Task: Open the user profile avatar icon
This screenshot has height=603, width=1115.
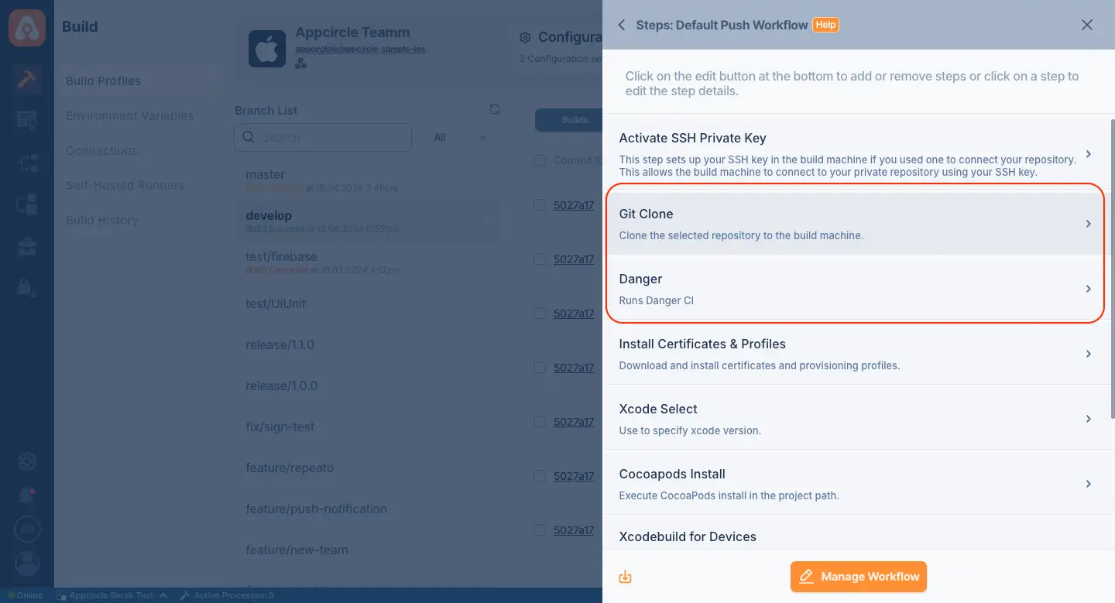Action: point(27,564)
